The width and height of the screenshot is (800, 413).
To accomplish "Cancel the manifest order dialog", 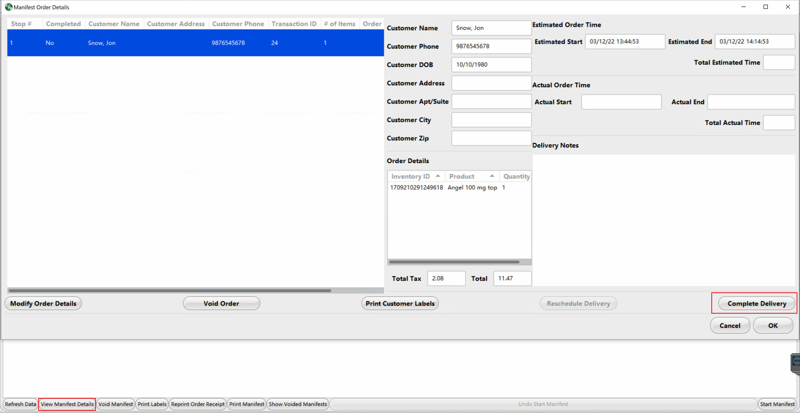I will pyautogui.click(x=729, y=326).
